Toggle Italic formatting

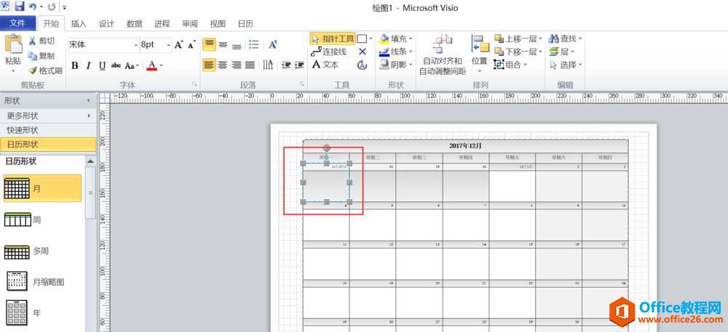[88, 66]
